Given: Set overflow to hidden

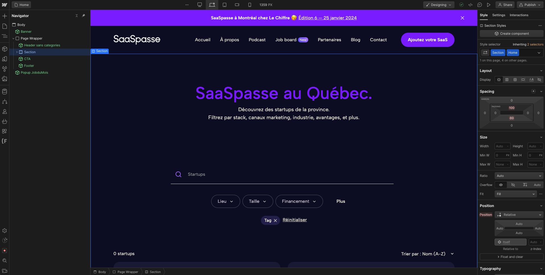Looking at the screenshot, I should (x=513, y=185).
